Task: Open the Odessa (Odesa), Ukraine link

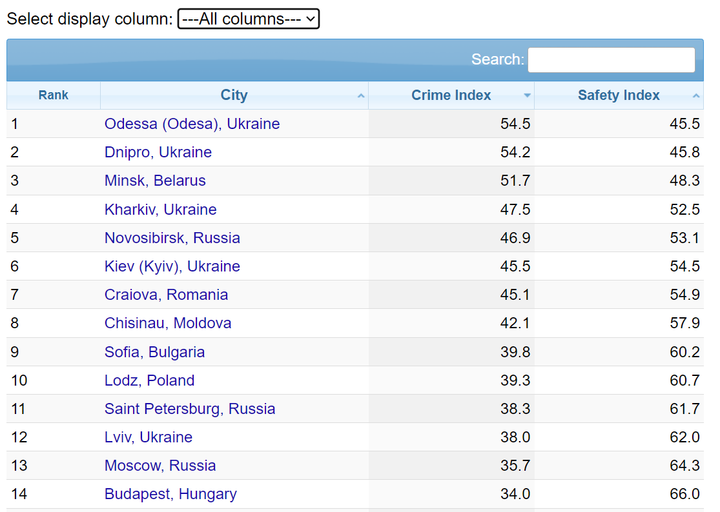Action: point(192,124)
